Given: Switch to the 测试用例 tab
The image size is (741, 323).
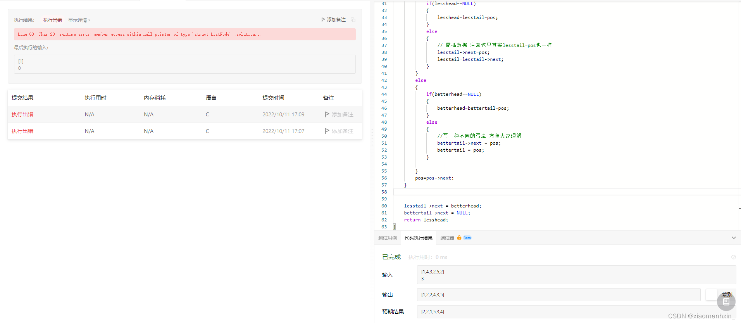Looking at the screenshot, I should 388,238.
